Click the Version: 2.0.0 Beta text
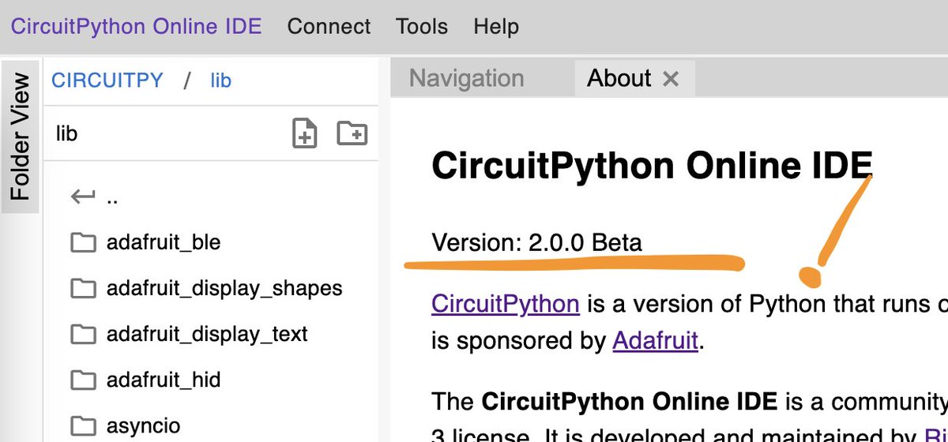Image resolution: width=948 pixels, height=442 pixels. 537,242
